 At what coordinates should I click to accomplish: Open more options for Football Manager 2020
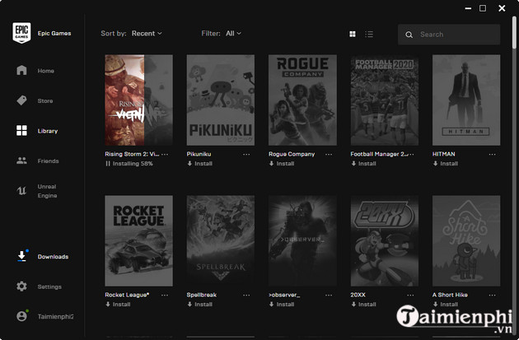411,154
